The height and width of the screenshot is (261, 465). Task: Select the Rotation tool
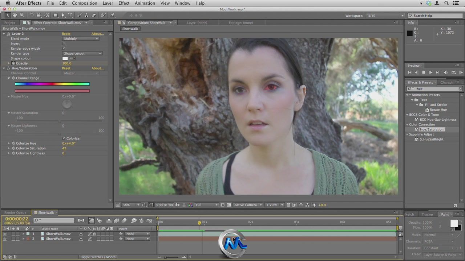pyautogui.click(x=32, y=15)
